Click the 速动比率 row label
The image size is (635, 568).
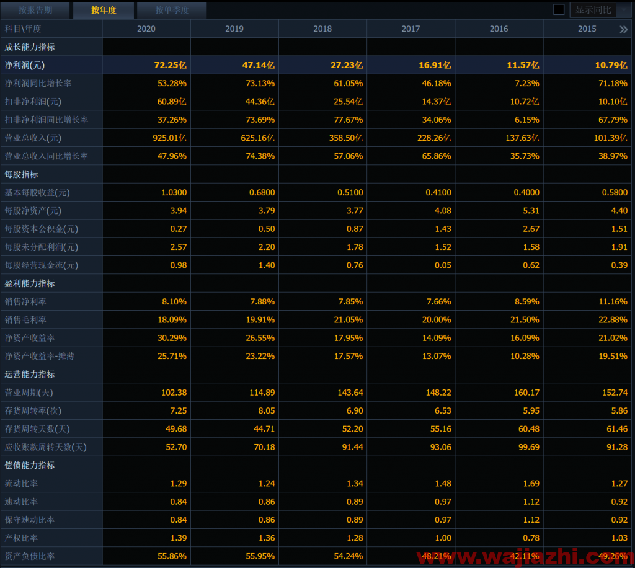21,502
